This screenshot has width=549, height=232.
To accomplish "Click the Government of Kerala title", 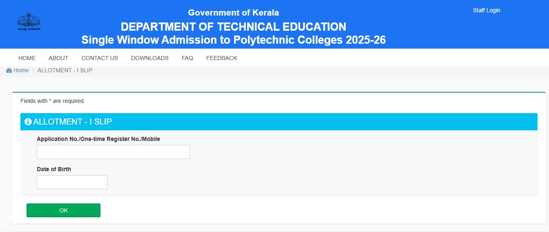I will point(233,13).
